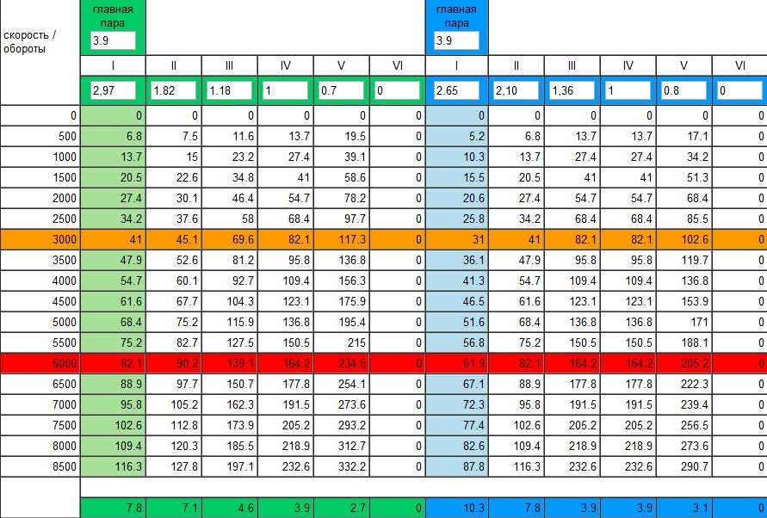This screenshot has height=518, width=767.
Task: Select the green главная пара label
Action: [x=113, y=16]
